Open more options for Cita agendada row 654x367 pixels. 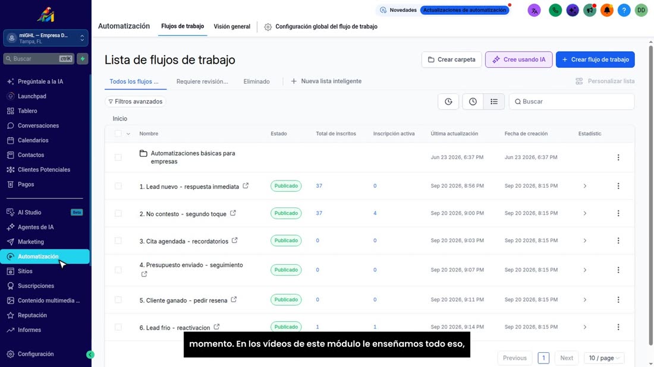[618, 241]
